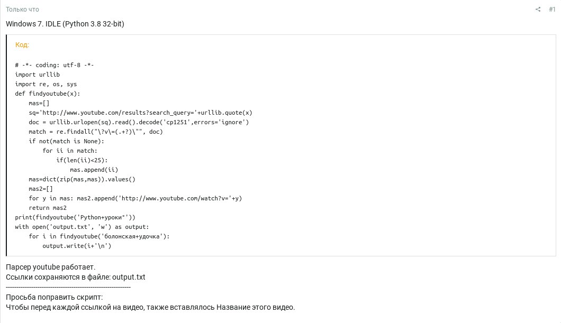Click the 're.findall' regex line
This screenshot has width=561, height=323.
pos(95,132)
